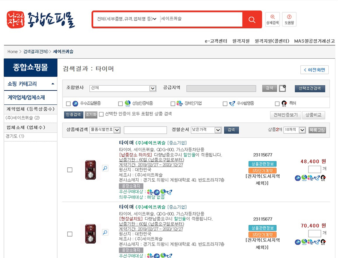Open MAS불공정거래신고 menu
Viewport: 338px width, 258px height.
point(315,41)
